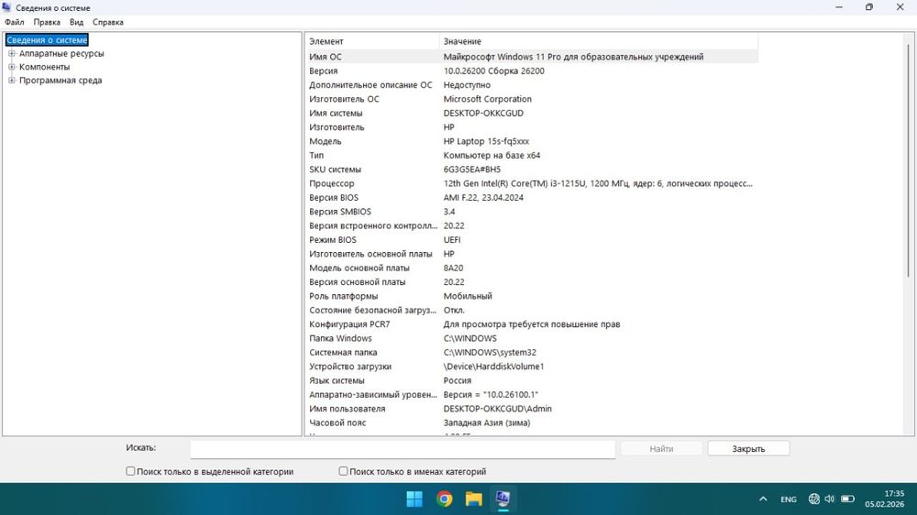Select Версия BIOS AMI F.22 row

tap(532, 198)
